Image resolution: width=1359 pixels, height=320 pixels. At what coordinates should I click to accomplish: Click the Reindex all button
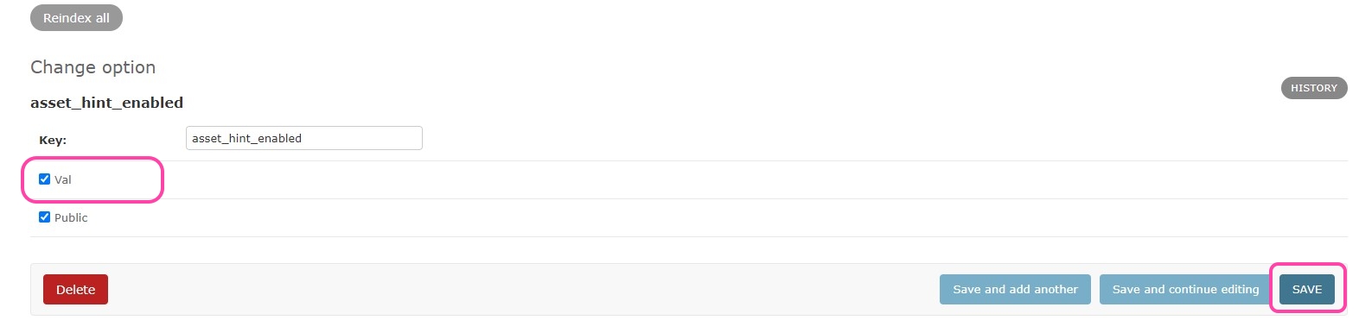click(76, 18)
